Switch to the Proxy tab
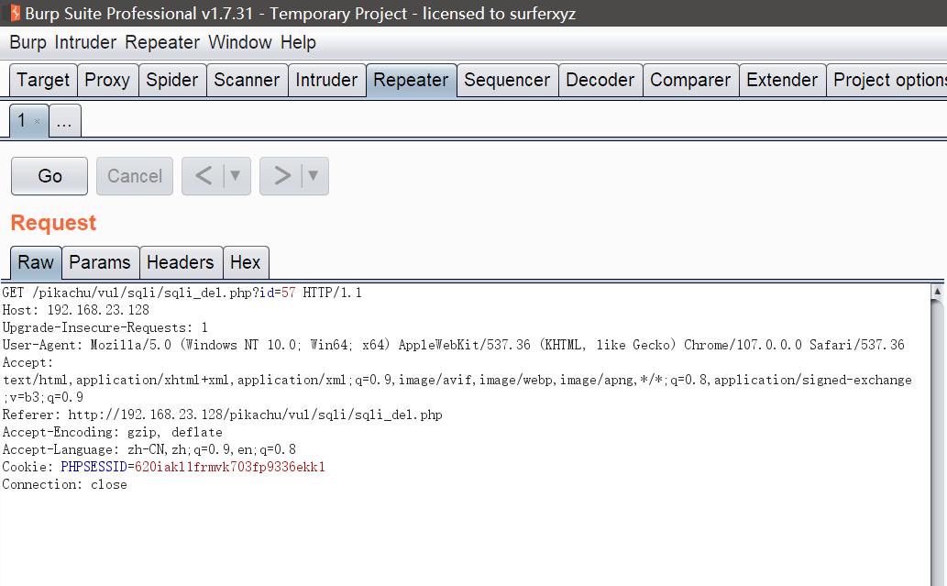947x586 pixels. click(107, 80)
